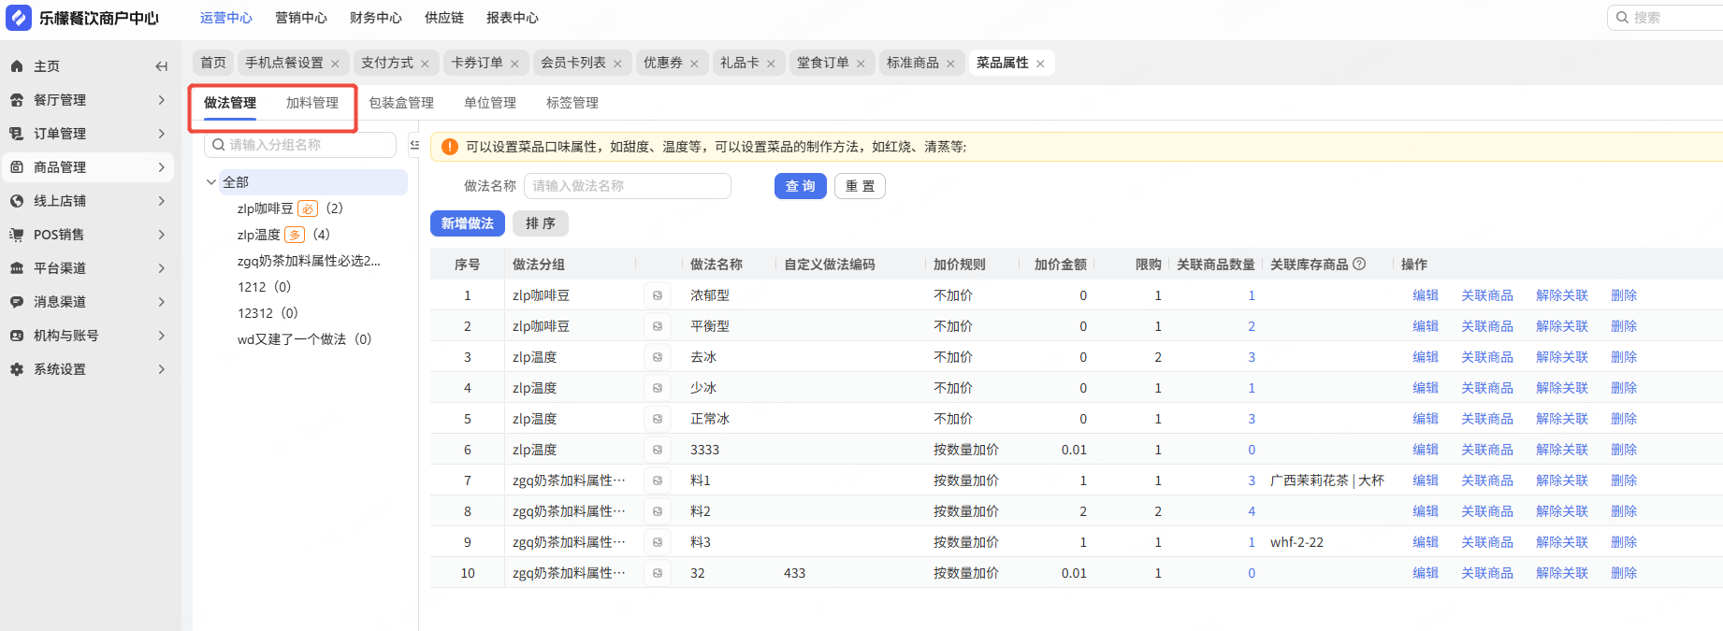
Task: Collapse the left sidebar with the arrow icon
Action: coord(161,66)
